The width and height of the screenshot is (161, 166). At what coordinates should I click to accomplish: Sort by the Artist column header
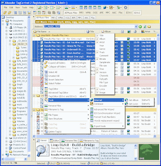tap(146, 32)
